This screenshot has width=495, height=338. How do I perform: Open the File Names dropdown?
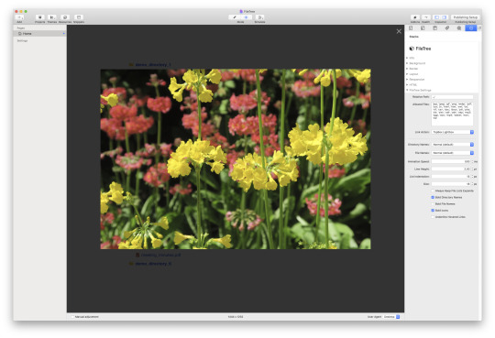[x=453, y=153]
